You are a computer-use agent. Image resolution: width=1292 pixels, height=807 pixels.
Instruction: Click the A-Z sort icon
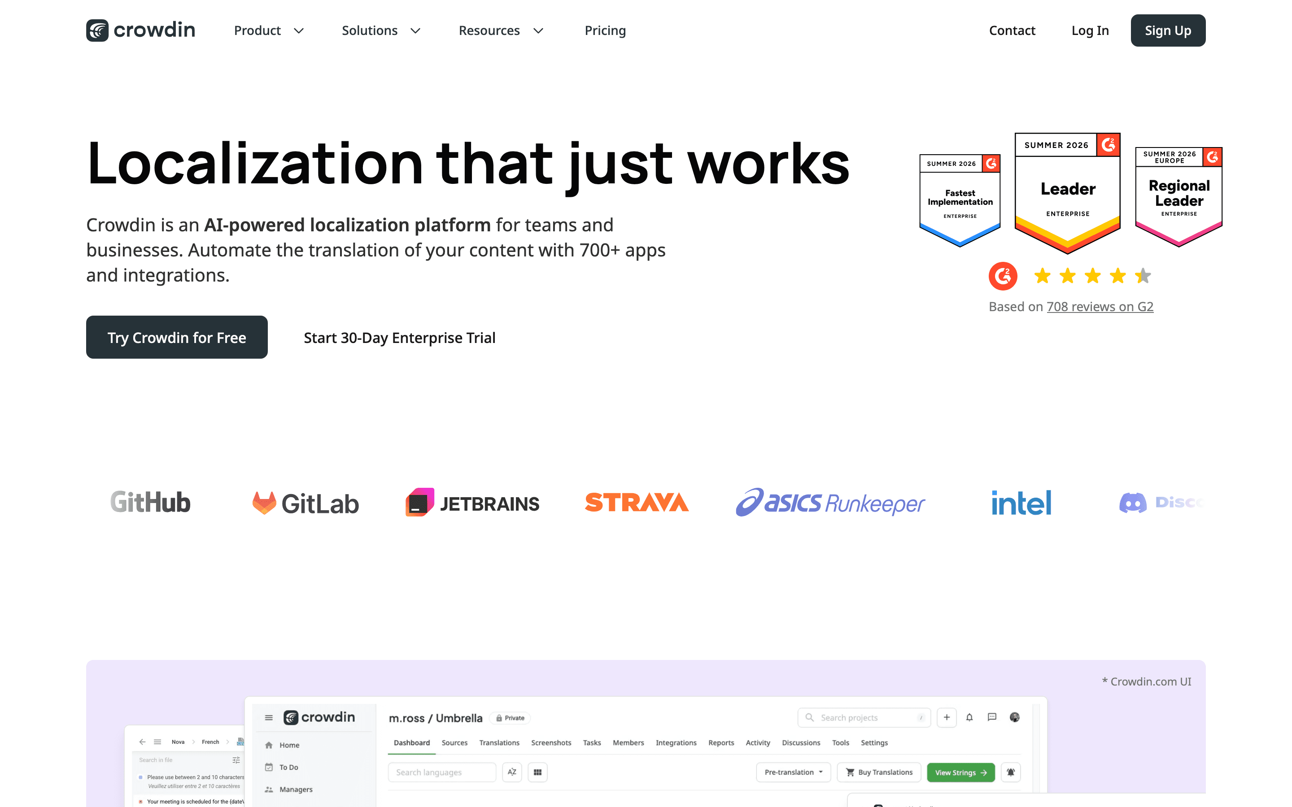coord(511,772)
